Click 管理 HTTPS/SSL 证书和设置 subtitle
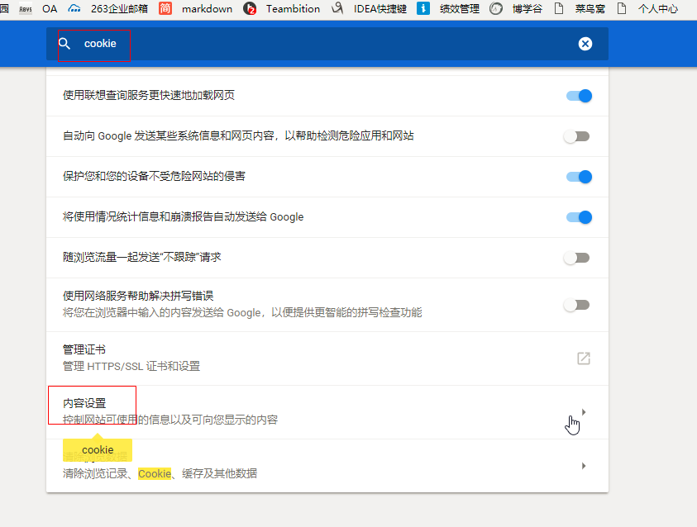The height and width of the screenshot is (527, 697). coord(131,366)
